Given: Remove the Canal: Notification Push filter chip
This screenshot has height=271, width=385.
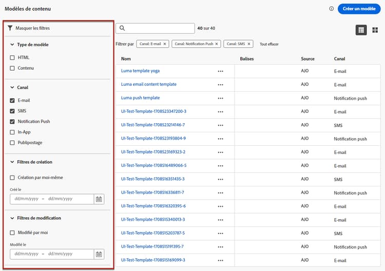Looking at the screenshot, I should tap(217, 44).
